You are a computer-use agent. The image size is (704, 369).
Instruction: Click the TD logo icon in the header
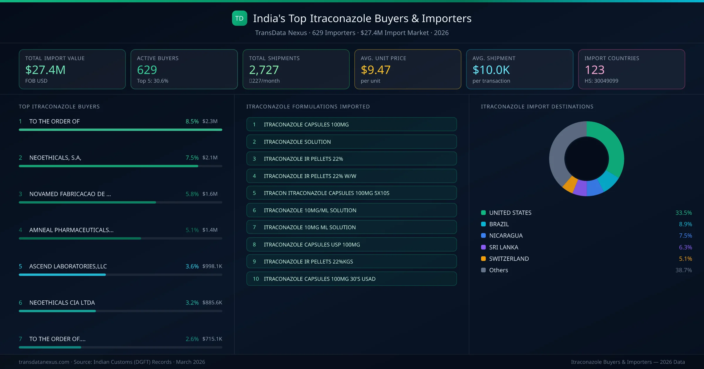coord(239,18)
